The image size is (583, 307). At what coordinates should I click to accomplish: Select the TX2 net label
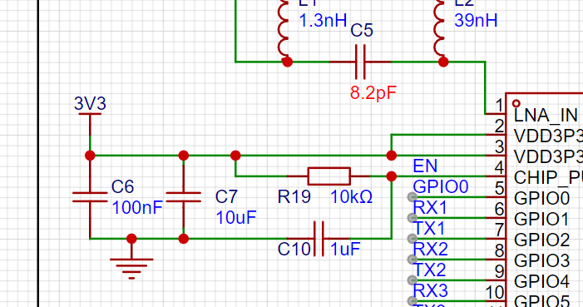click(429, 270)
